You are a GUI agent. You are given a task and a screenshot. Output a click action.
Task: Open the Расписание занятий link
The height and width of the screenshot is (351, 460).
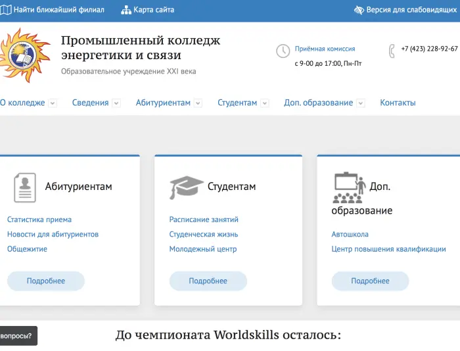pos(204,220)
